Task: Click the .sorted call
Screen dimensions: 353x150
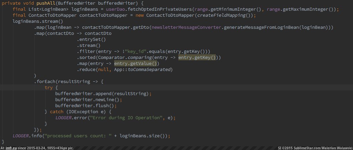Action: click(86, 58)
